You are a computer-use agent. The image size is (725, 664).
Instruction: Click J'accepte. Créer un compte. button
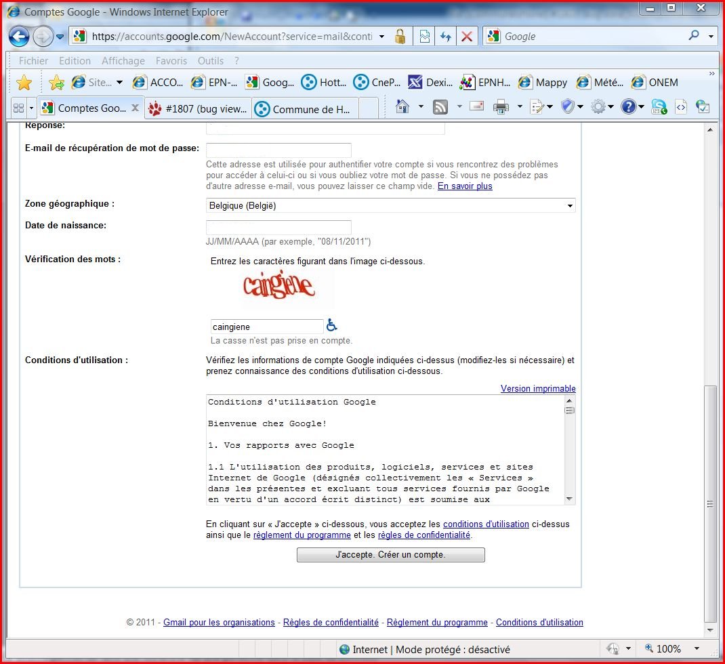point(391,554)
